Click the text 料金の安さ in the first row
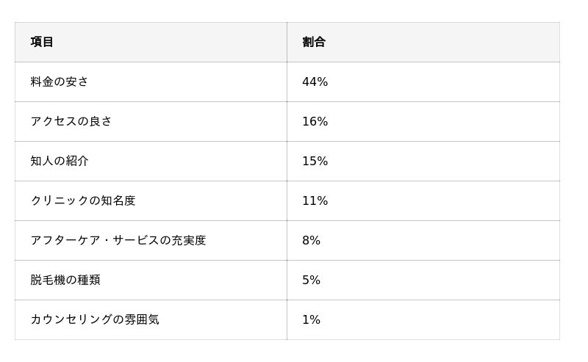The image size is (588, 362). pyautogui.click(x=60, y=82)
